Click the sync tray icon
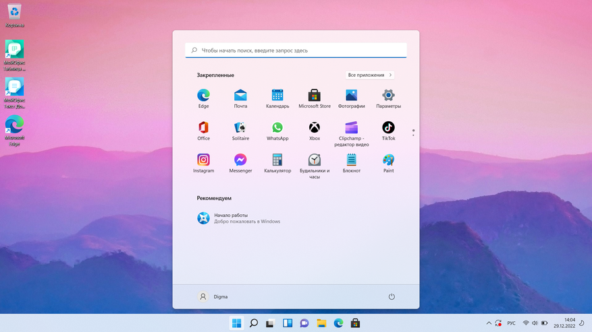The image size is (592, 332). pyautogui.click(x=498, y=323)
